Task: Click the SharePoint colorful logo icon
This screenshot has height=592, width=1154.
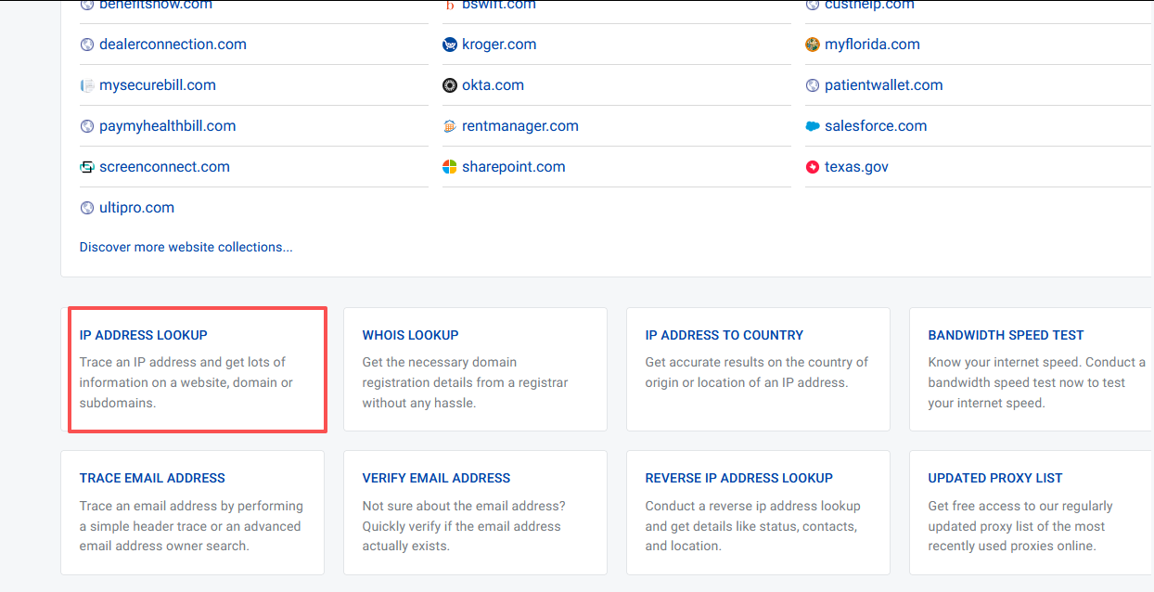Action: [x=450, y=167]
